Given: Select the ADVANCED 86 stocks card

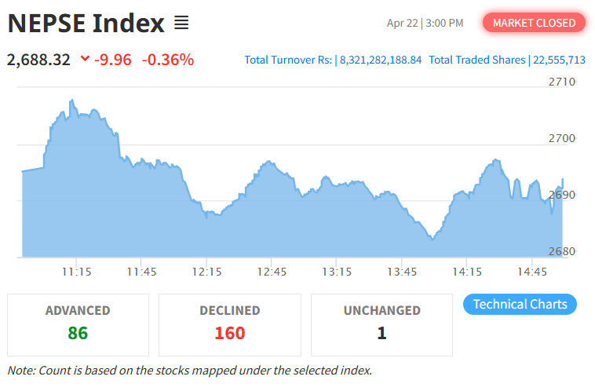Looking at the screenshot, I should [x=78, y=324].
